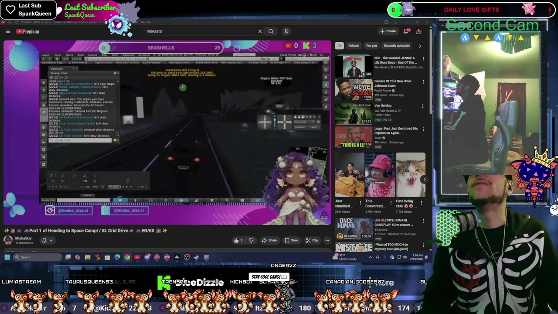Click the video player to pause

click(x=167, y=132)
